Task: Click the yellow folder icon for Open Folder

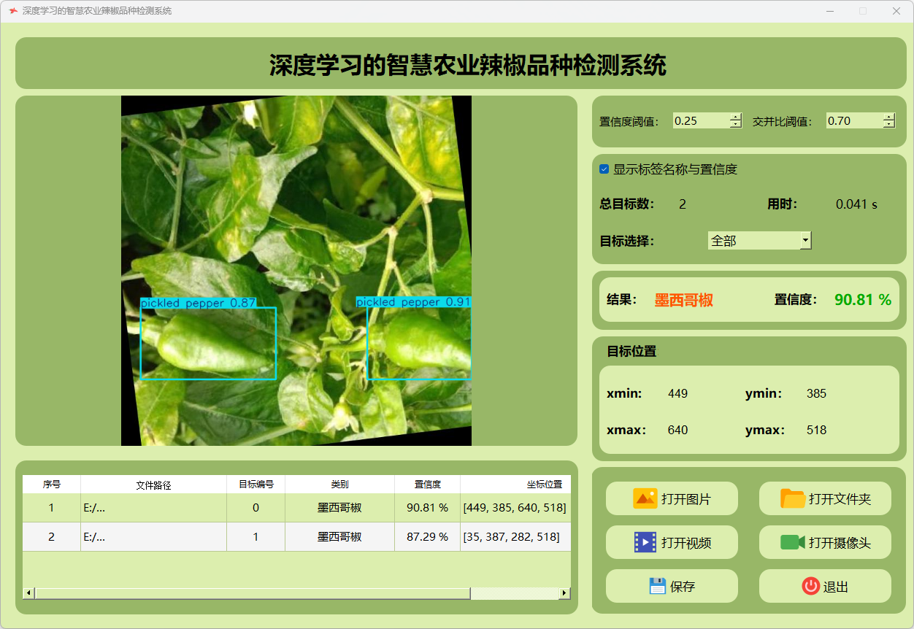Action: tap(792, 498)
